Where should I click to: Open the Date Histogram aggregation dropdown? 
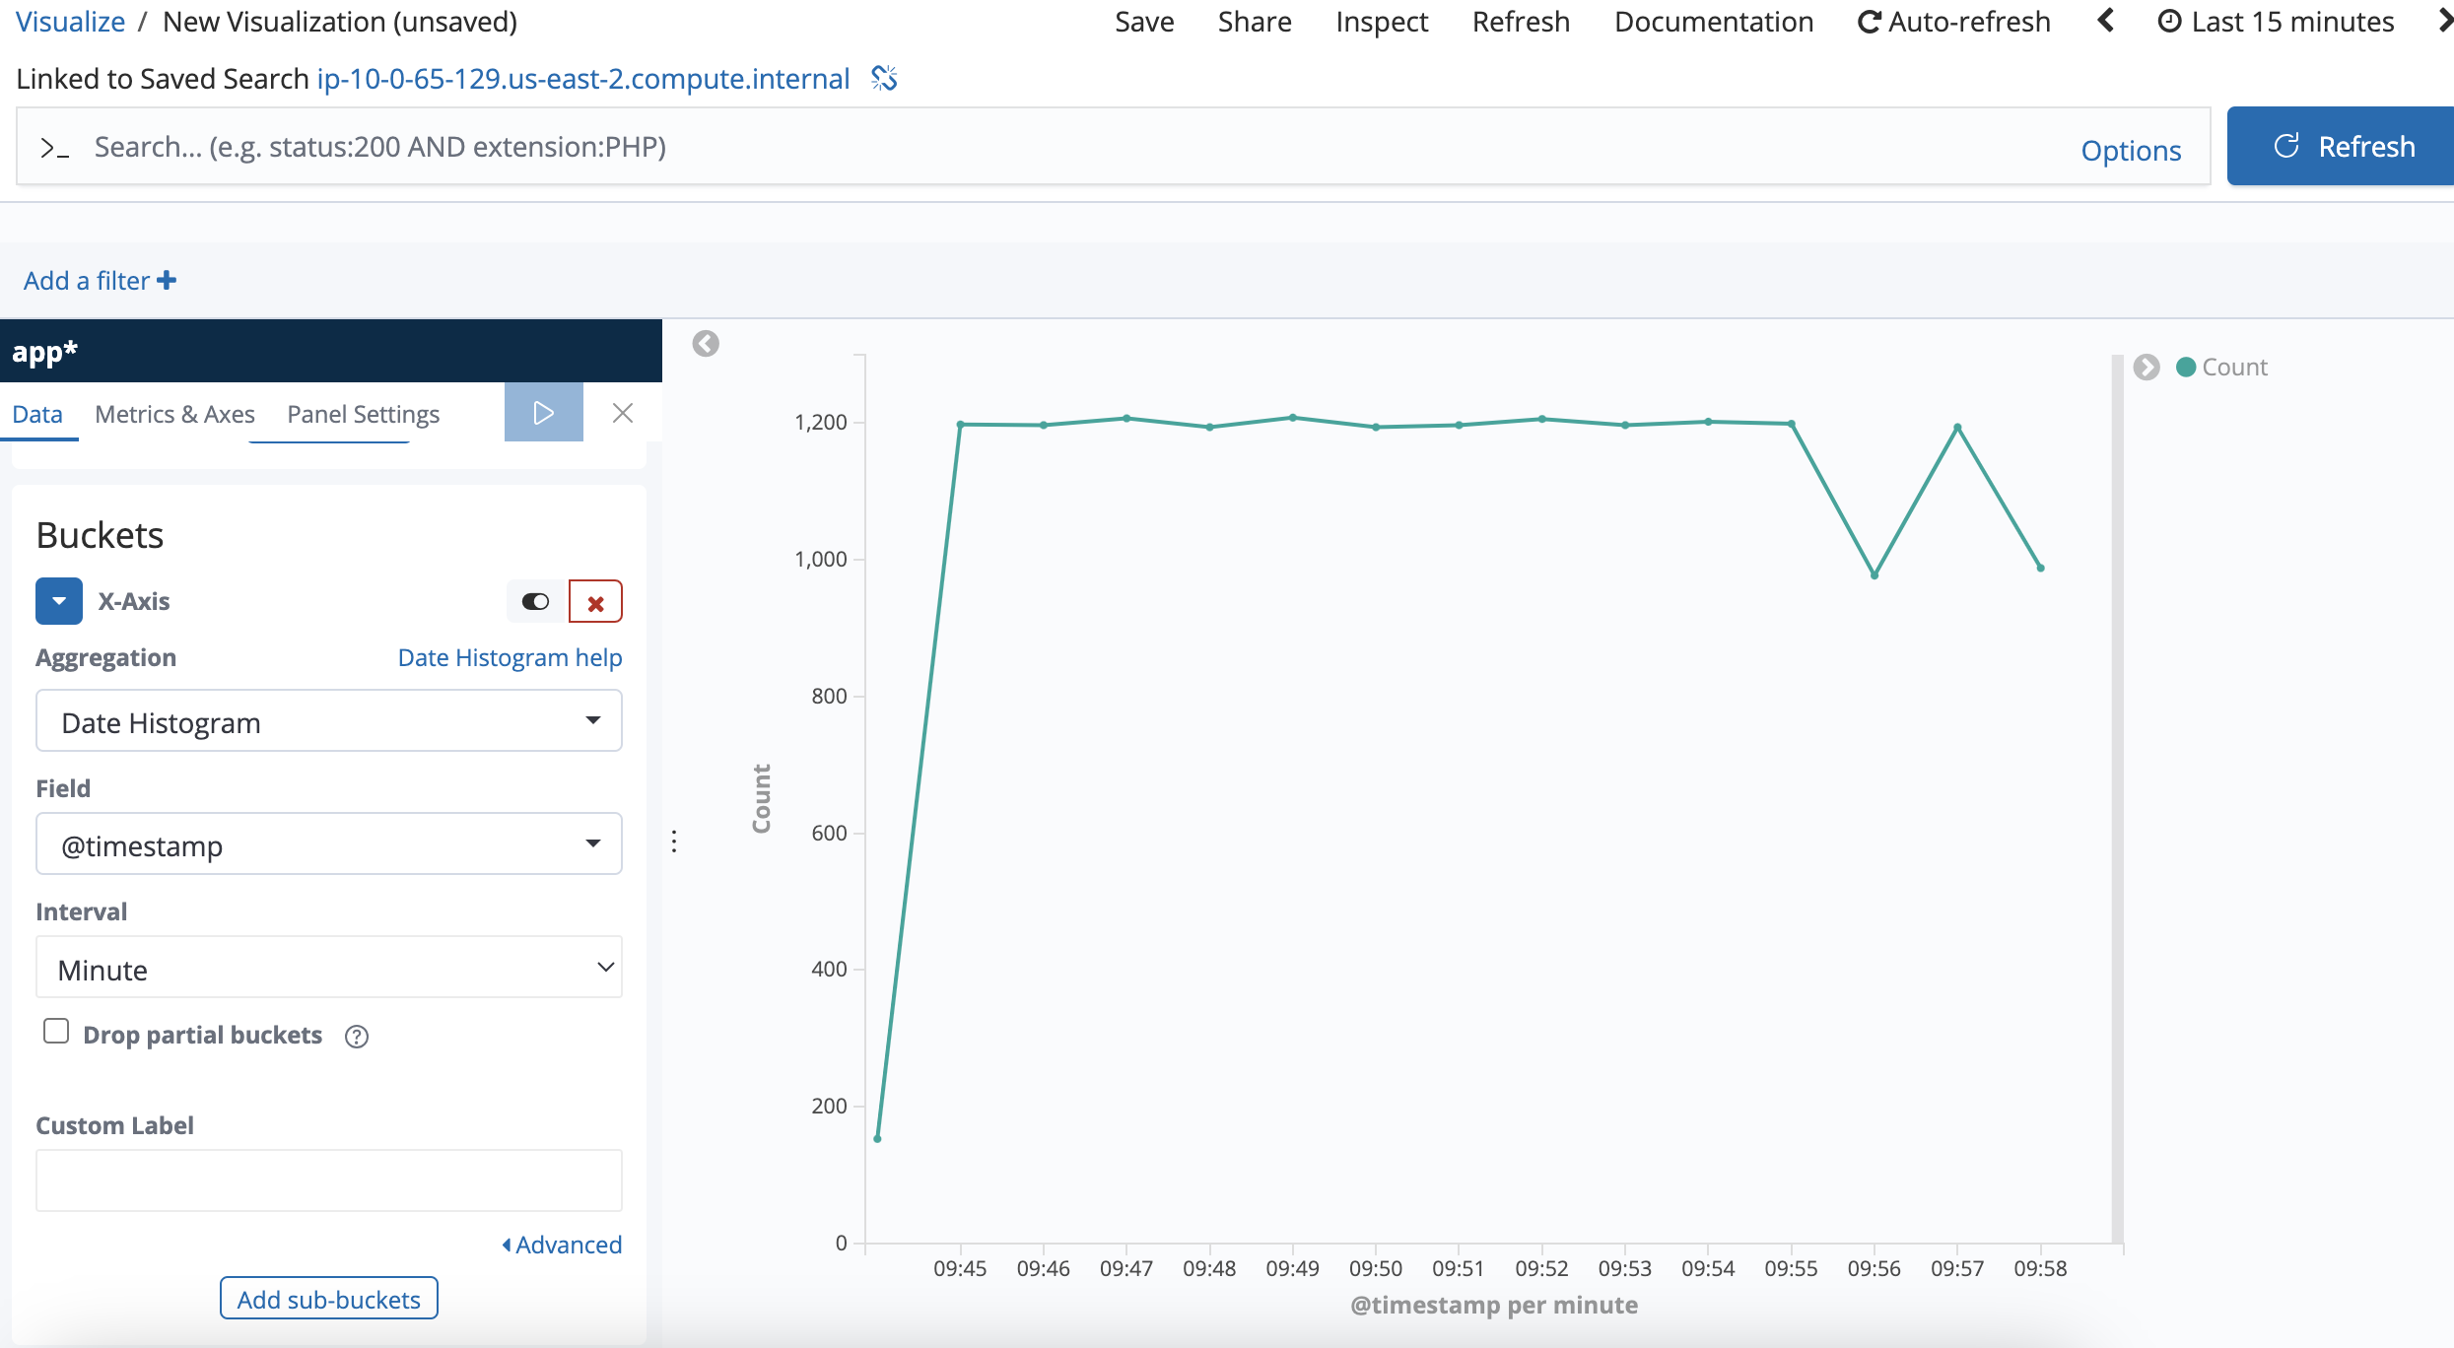point(328,721)
